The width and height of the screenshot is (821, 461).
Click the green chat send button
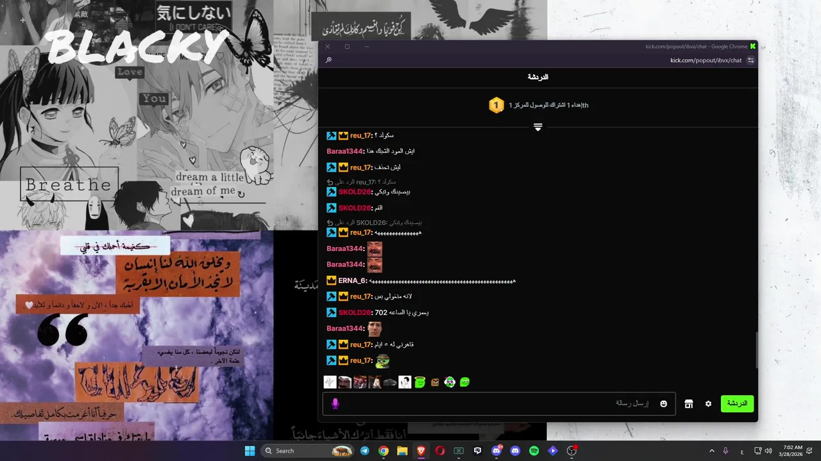pos(737,403)
